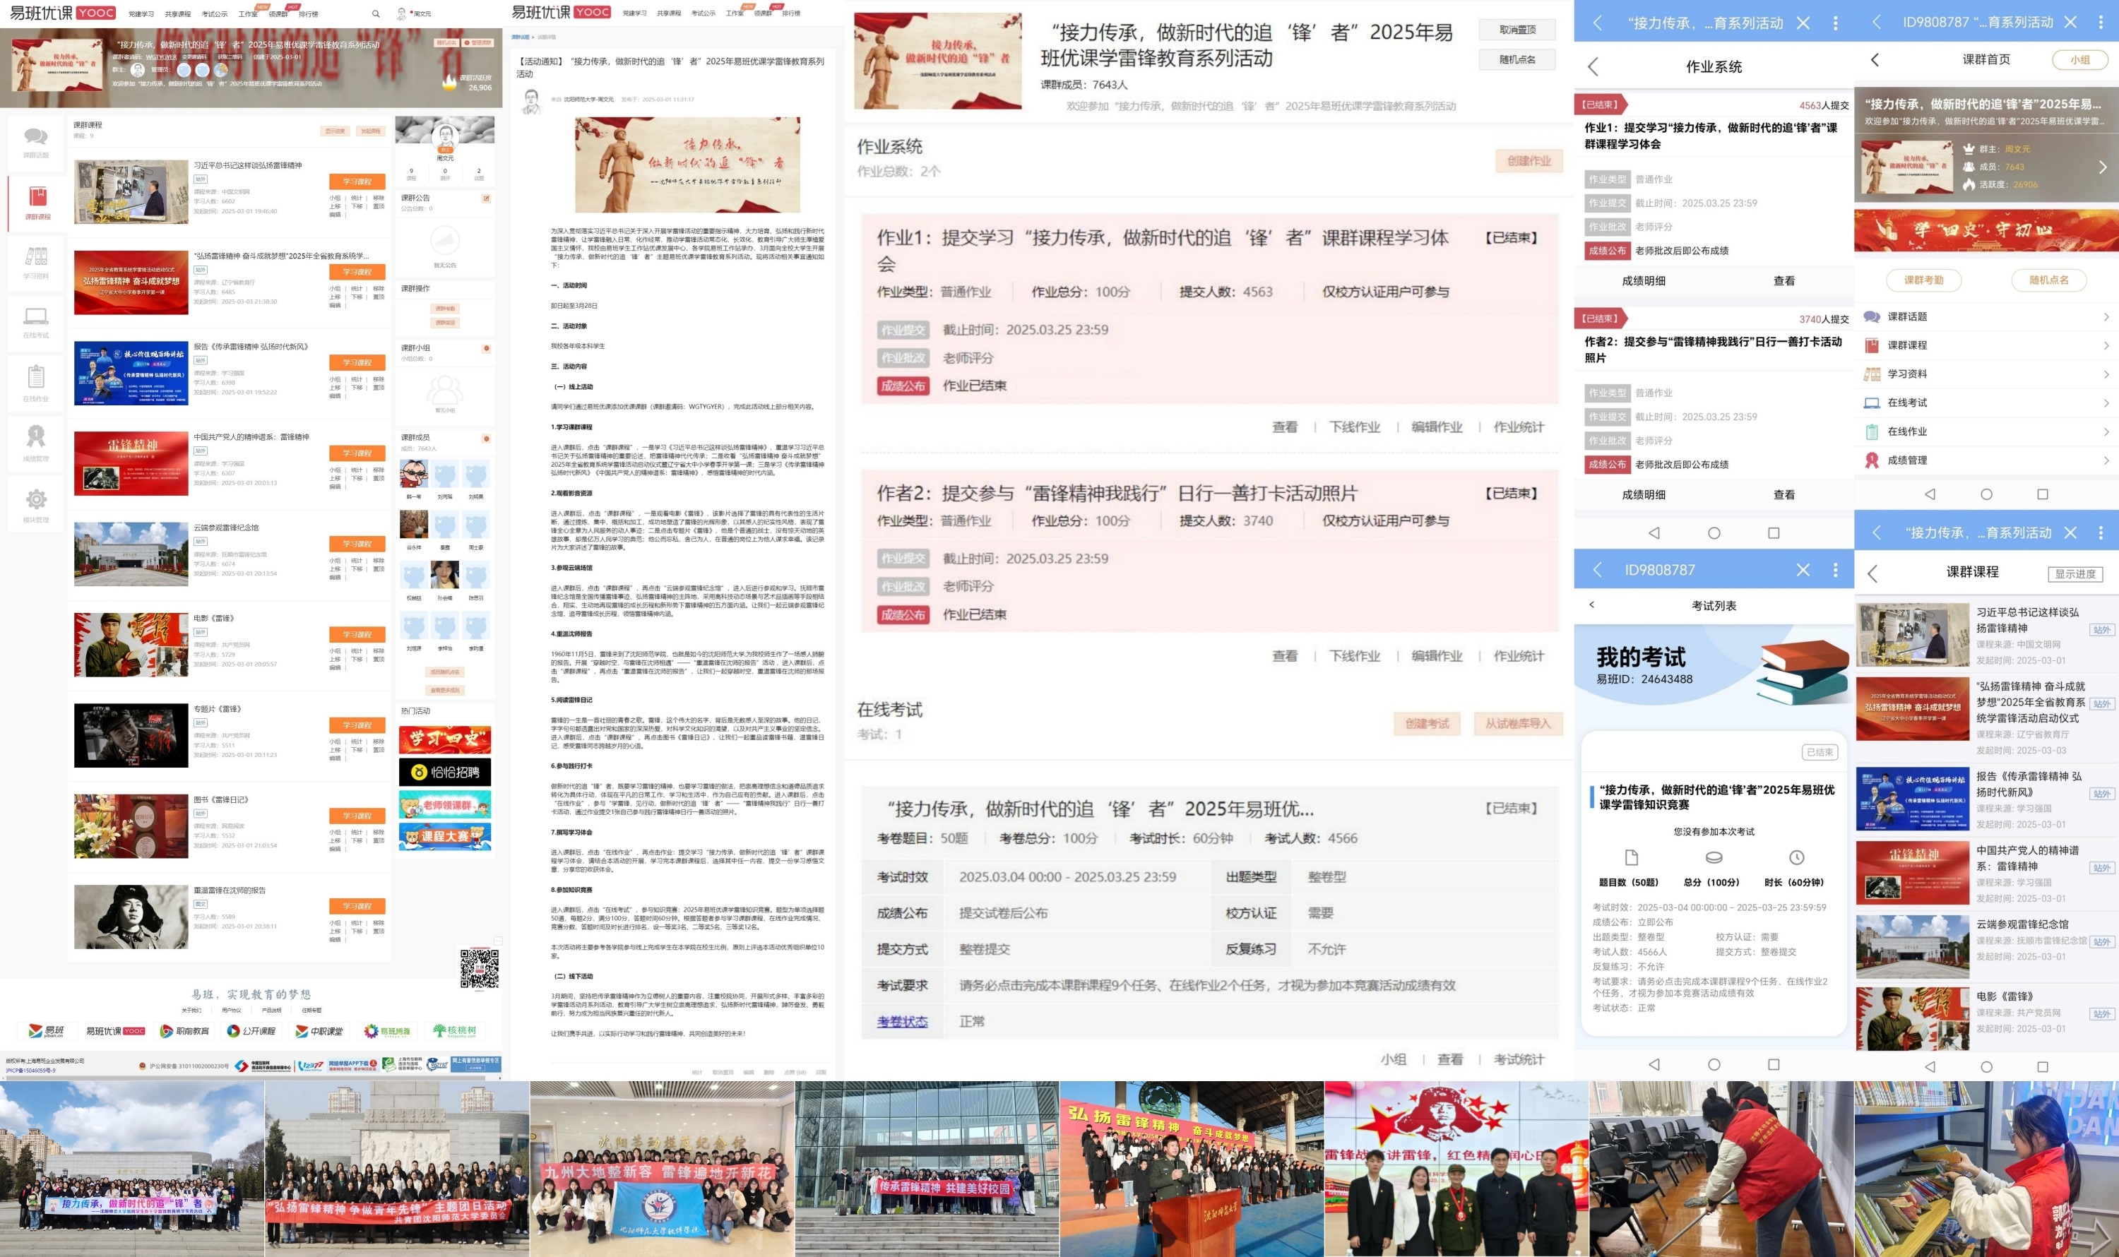Select 在线作业 clipboard sidebar icon
The height and width of the screenshot is (1257, 2119).
(35, 377)
